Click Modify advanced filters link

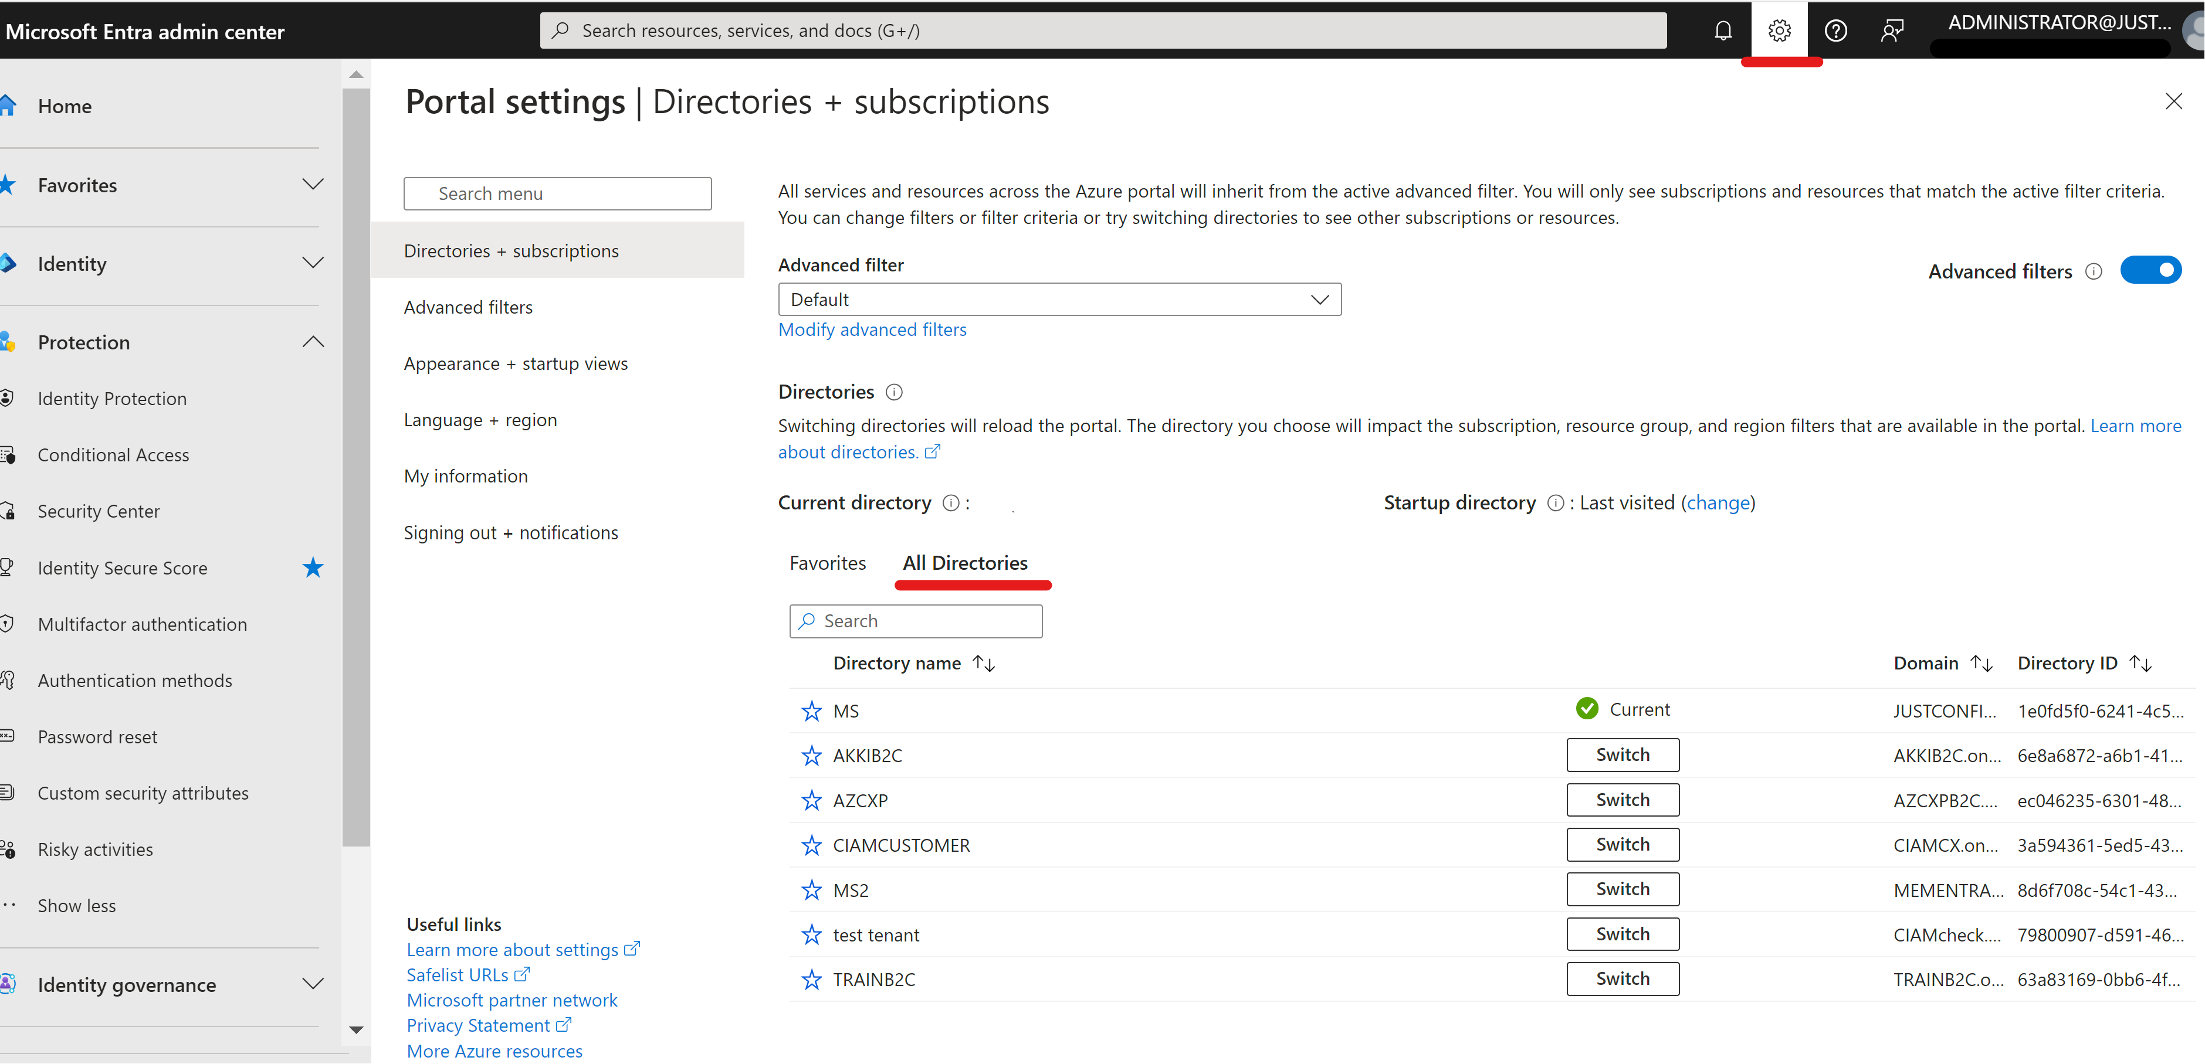(872, 329)
